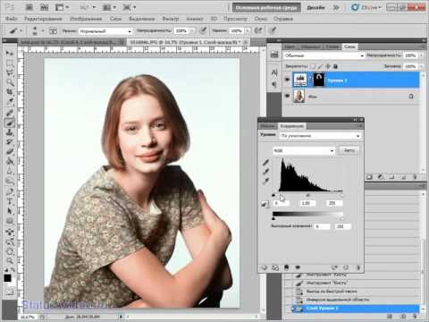This screenshot has height=322, width=429.
Task: Open the collapsed Character panel icon
Action: coord(274,72)
